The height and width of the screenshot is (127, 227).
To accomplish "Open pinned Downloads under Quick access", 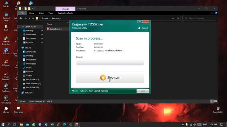I will (31, 35).
